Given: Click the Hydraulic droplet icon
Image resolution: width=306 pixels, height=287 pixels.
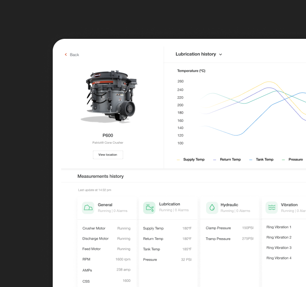Looking at the screenshot, I should [212, 208].
